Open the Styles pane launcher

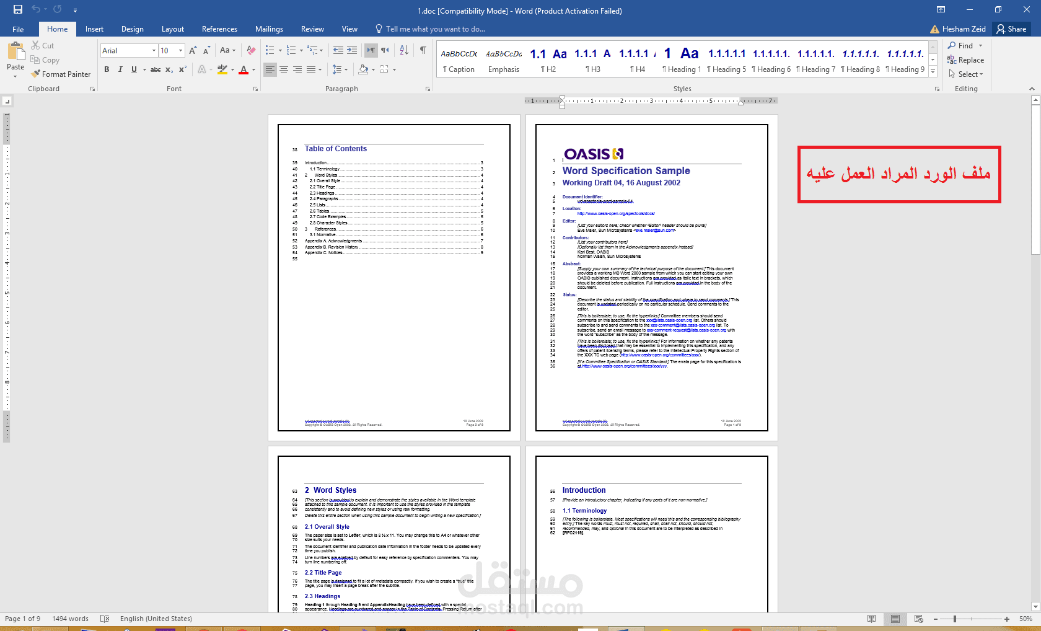[x=937, y=89]
